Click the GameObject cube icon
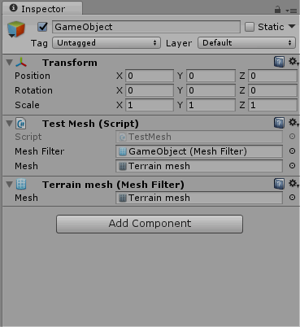 click(16, 29)
